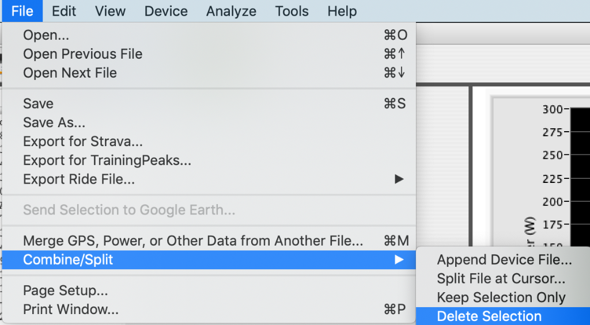Open the Edit menu
The width and height of the screenshot is (590, 325).
click(x=63, y=11)
